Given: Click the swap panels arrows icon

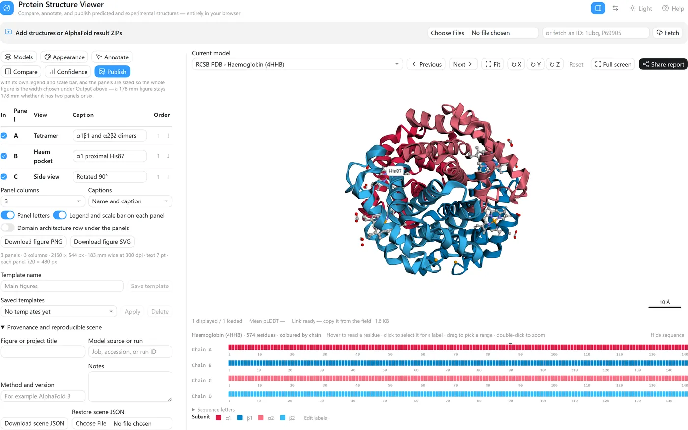Looking at the screenshot, I should point(615,8).
